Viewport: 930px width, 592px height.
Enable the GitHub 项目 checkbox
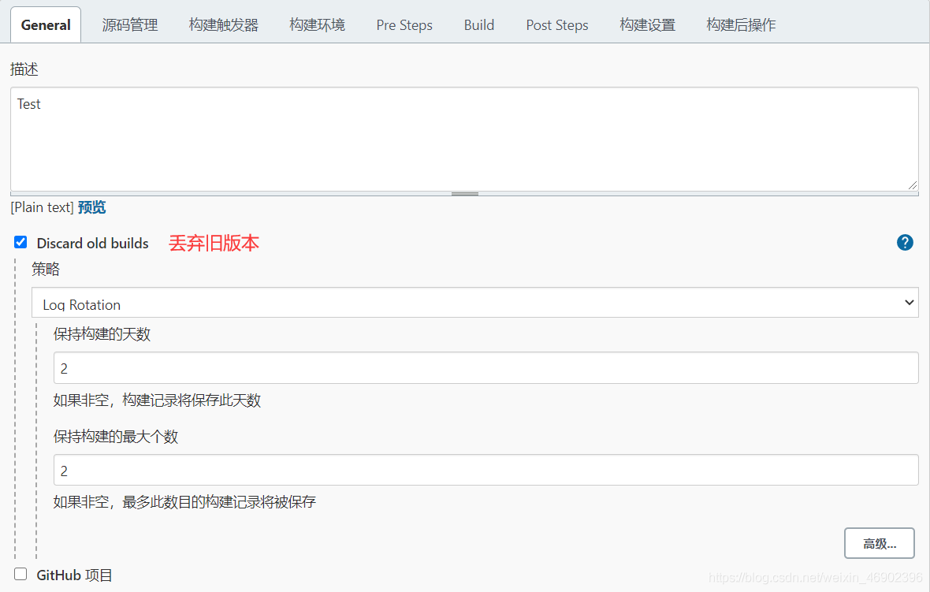(x=20, y=574)
